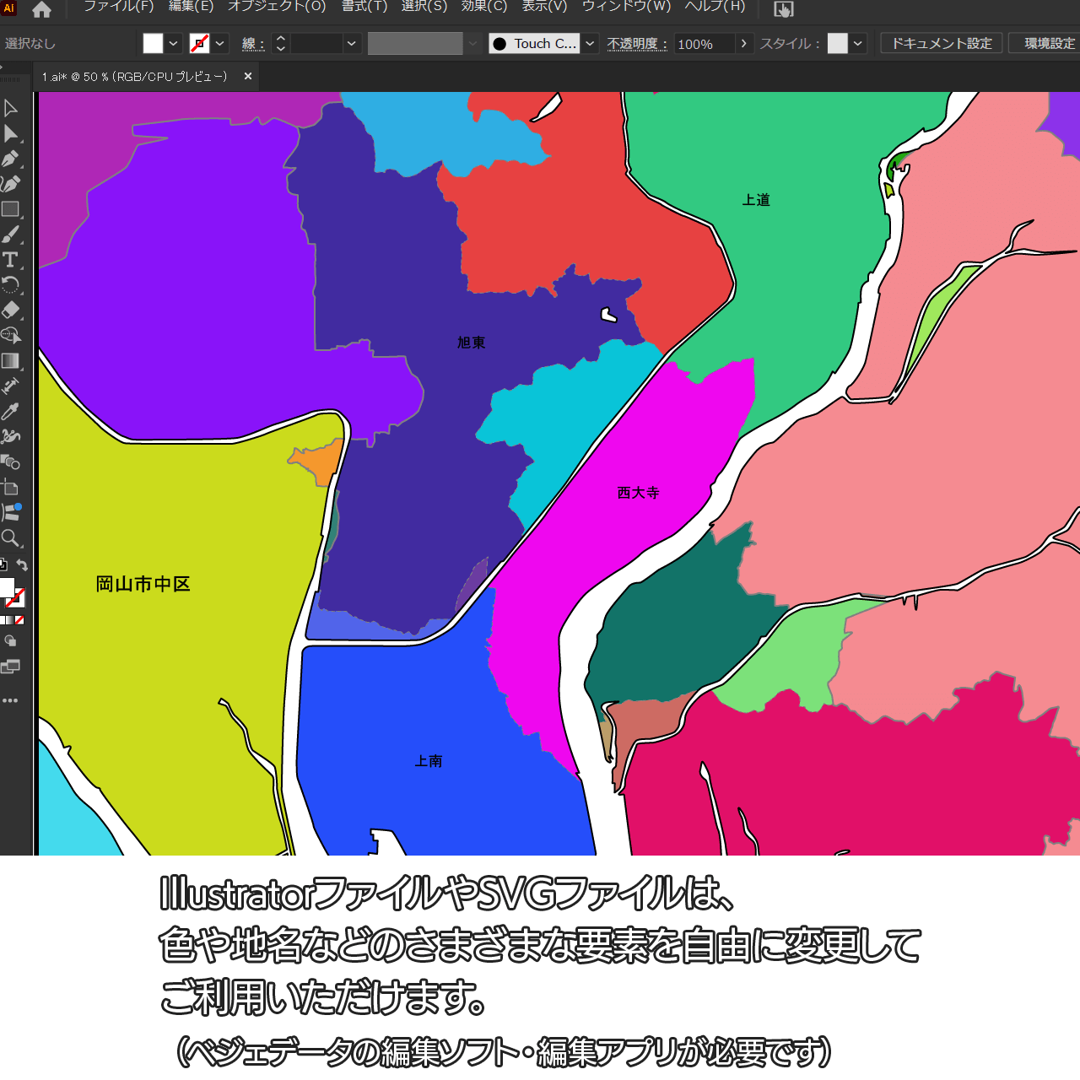
Task: Swap fill and stroke colors
Action: point(23,565)
